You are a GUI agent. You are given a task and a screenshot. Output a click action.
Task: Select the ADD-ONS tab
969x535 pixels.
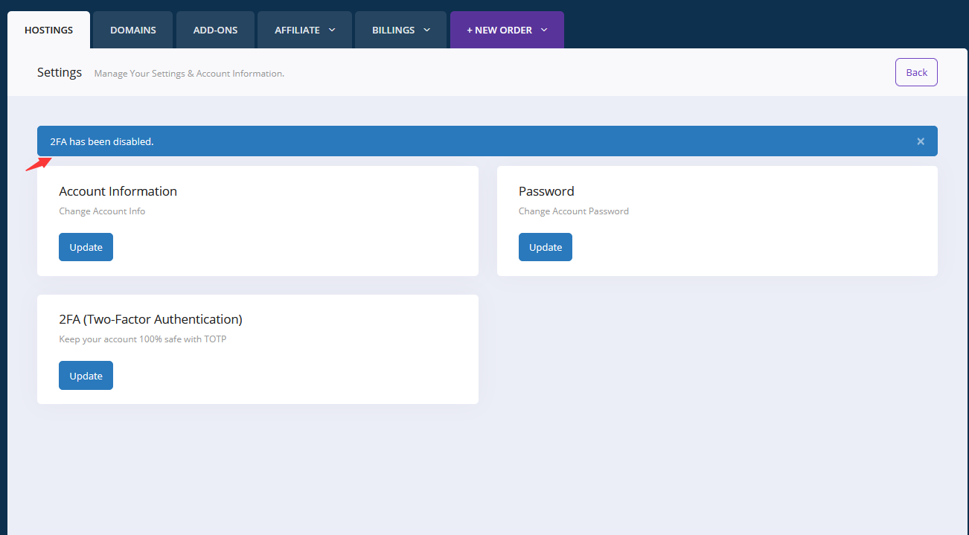(215, 30)
